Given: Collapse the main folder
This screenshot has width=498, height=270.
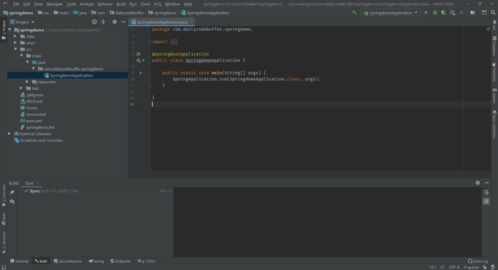Looking at the screenshot, I should 21,56.
